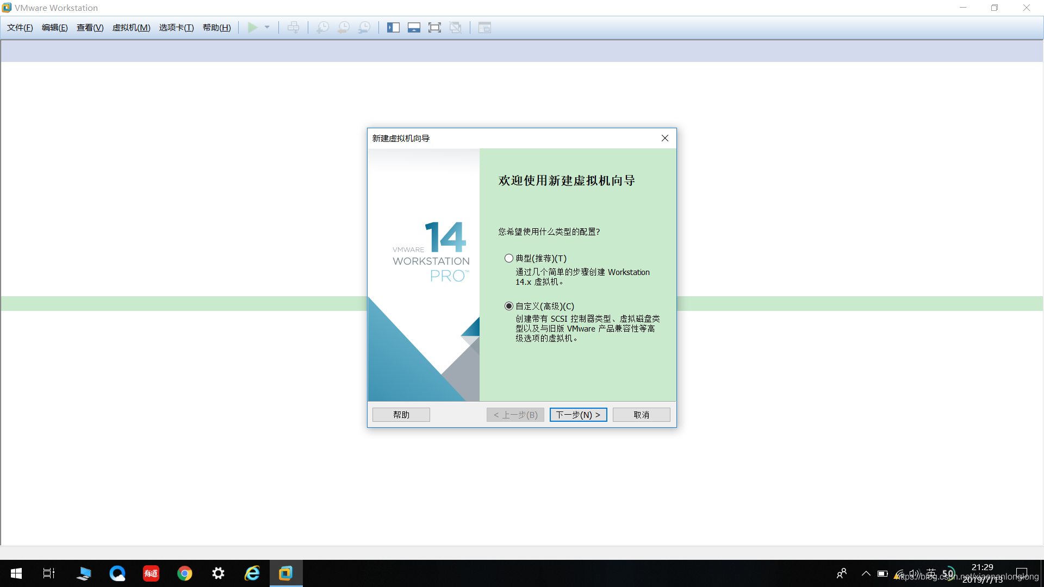Image resolution: width=1044 pixels, height=587 pixels.
Task: Close the 新建虚拟机向导 dialog
Action: coord(664,138)
